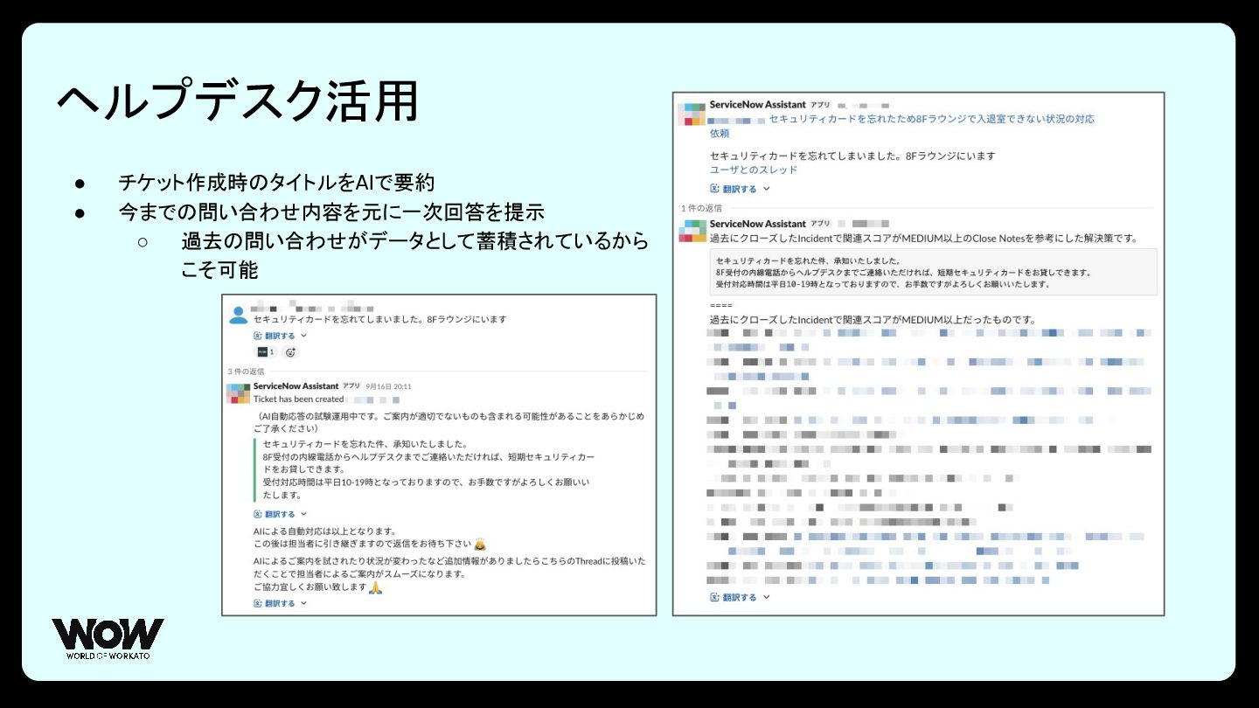
Task: Click the WOW World of Workato logo
Action: coord(108,639)
